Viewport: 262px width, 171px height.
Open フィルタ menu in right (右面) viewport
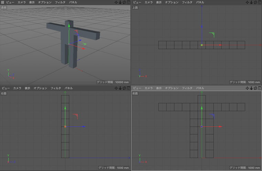pyautogui.click(x=56, y=88)
